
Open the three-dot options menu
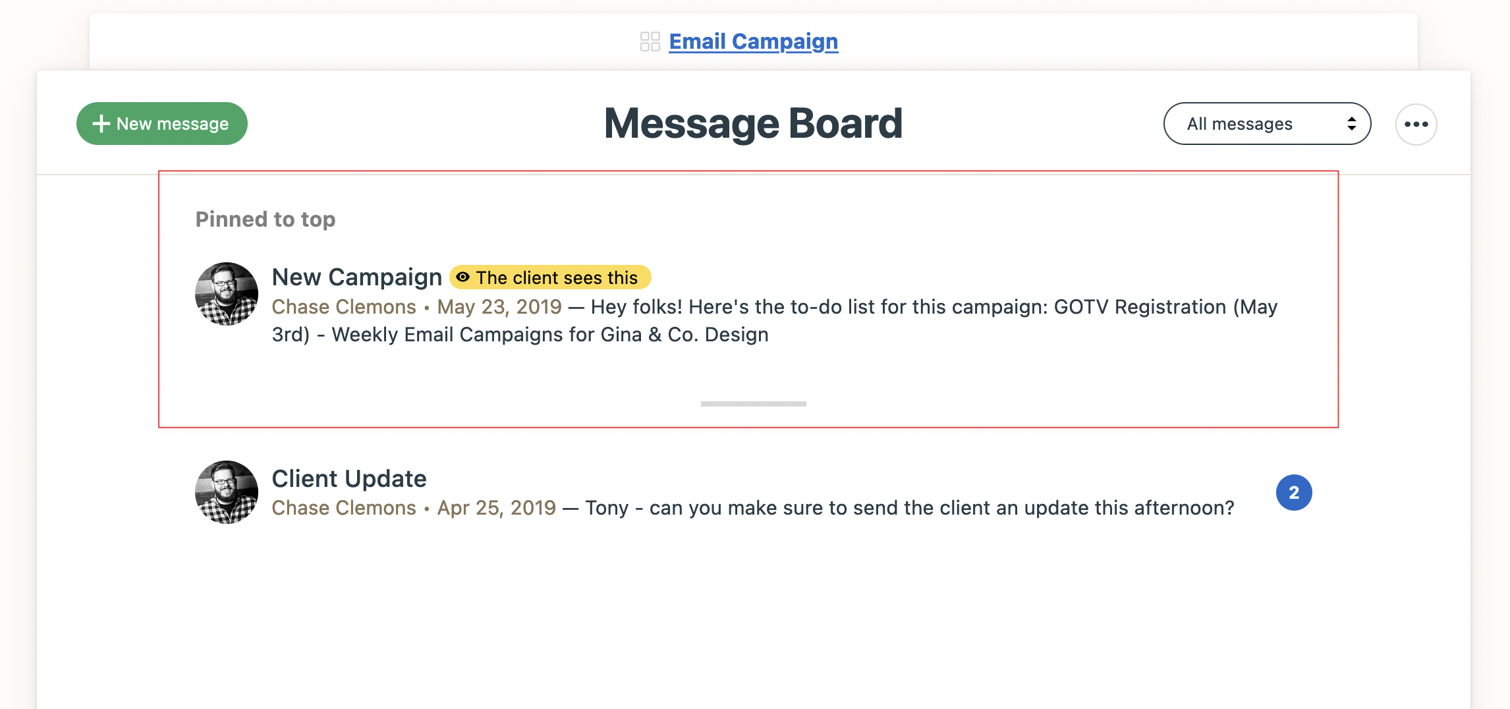pyautogui.click(x=1416, y=125)
